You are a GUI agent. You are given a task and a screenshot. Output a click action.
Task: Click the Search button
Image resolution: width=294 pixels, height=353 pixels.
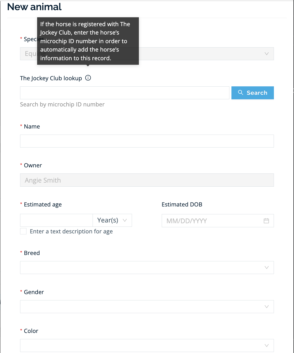point(253,93)
